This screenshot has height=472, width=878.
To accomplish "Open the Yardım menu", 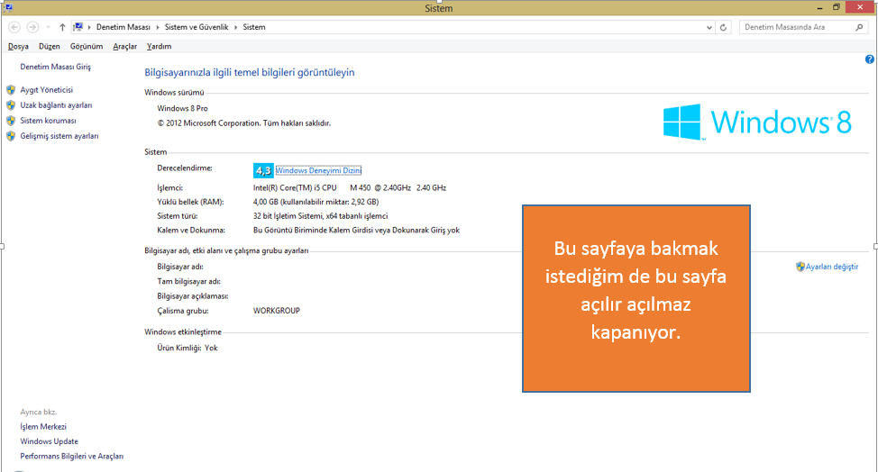I will [x=159, y=47].
